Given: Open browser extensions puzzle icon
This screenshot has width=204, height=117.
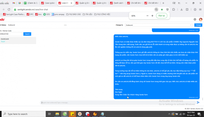Looking at the screenshot, I should click(x=173, y=10).
